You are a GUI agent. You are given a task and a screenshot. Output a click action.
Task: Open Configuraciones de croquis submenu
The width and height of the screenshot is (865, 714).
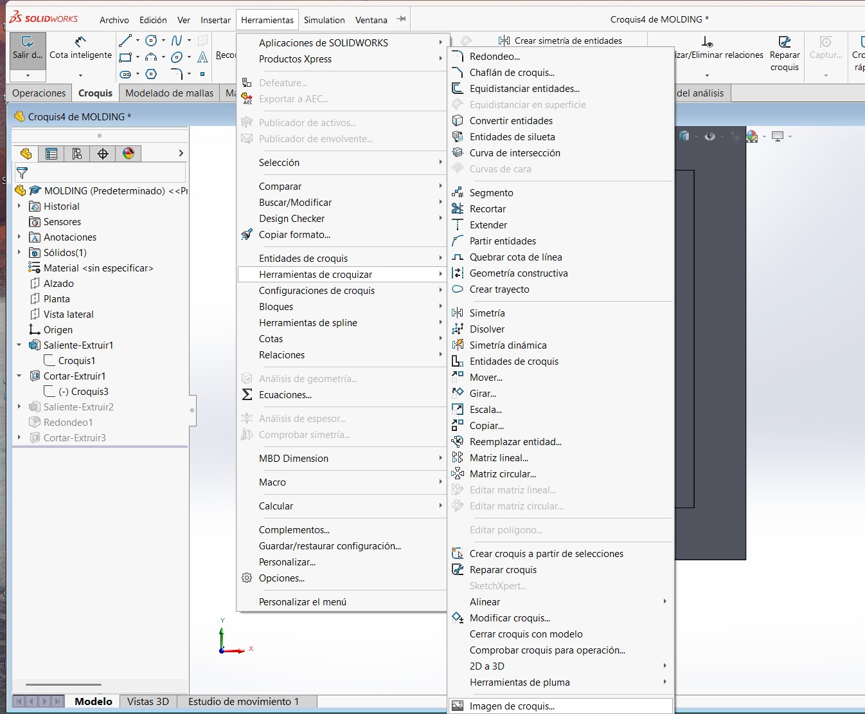click(x=342, y=291)
